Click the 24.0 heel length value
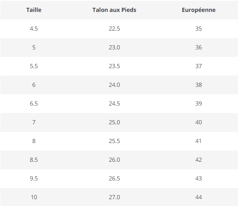238x206 pixels. pyautogui.click(x=114, y=85)
